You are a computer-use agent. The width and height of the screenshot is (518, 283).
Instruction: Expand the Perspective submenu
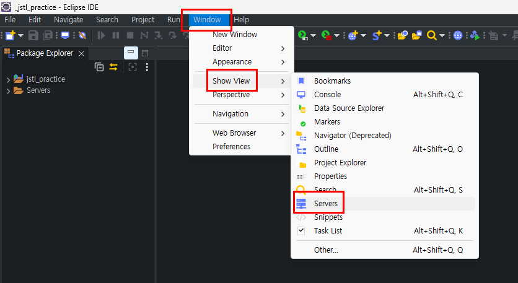pos(242,95)
